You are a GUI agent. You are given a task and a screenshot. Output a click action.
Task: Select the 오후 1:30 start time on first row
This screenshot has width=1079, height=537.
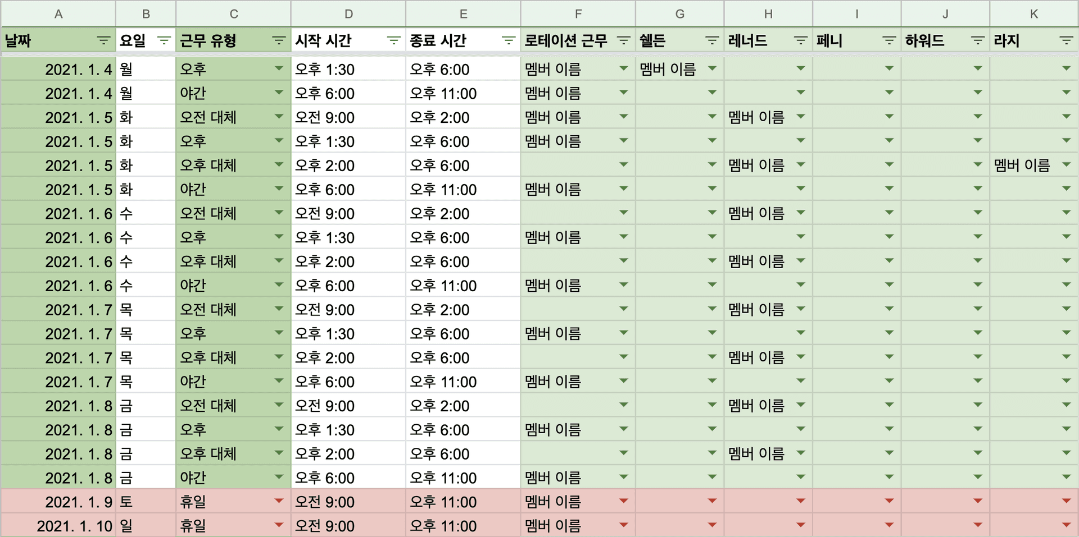325,70
